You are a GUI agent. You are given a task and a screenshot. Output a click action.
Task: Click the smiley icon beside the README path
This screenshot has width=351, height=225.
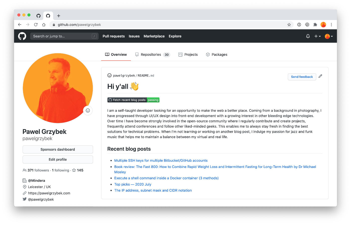[109, 75]
